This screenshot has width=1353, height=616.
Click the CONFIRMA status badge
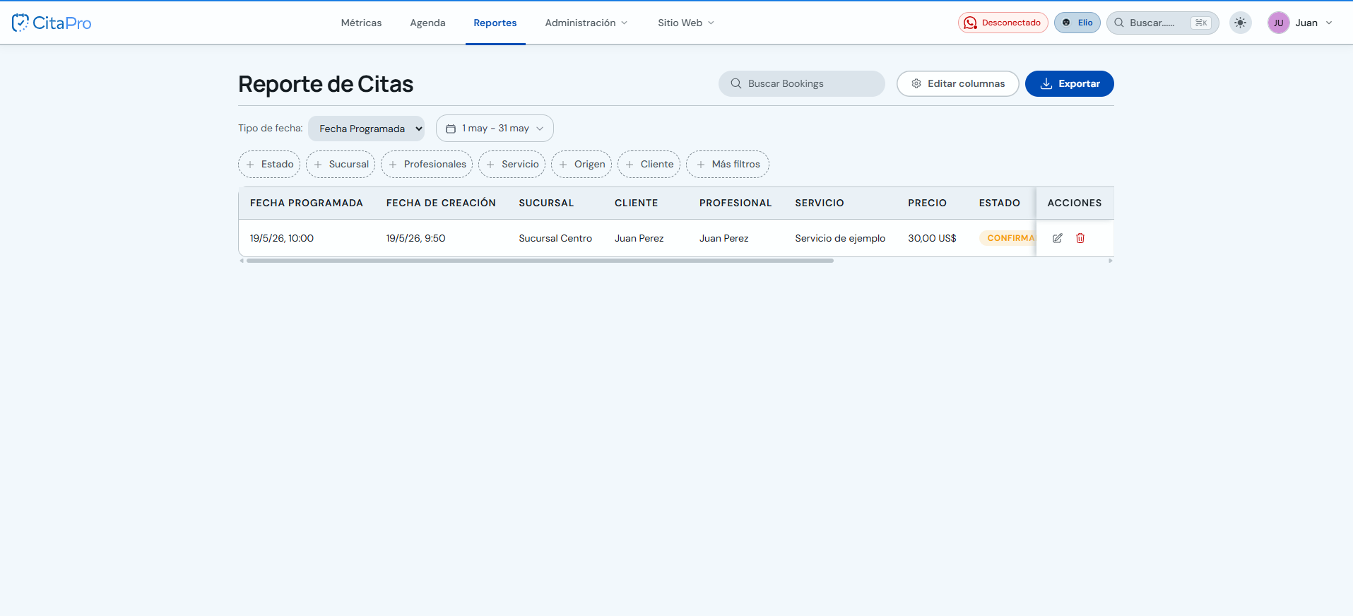(1008, 238)
